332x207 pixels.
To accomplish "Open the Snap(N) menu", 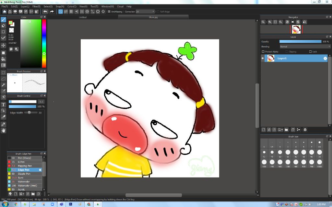I will pyautogui.click(x=60, y=6).
